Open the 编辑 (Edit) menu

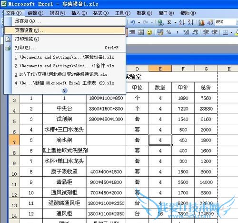click(x=36, y=13)
